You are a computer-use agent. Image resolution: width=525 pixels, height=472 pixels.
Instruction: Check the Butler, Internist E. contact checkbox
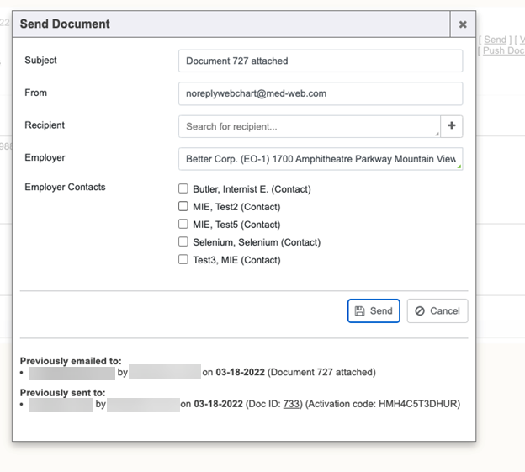(183, 189)
